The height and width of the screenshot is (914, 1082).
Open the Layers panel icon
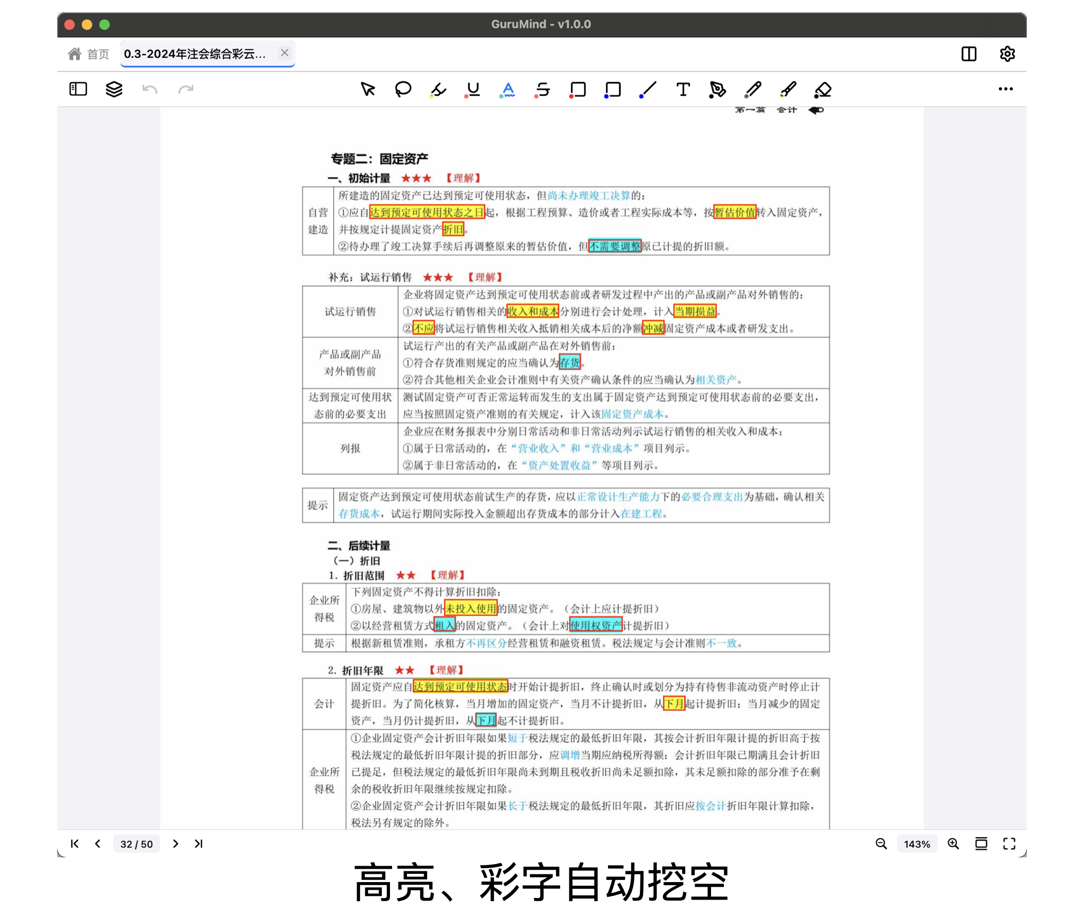113,89
